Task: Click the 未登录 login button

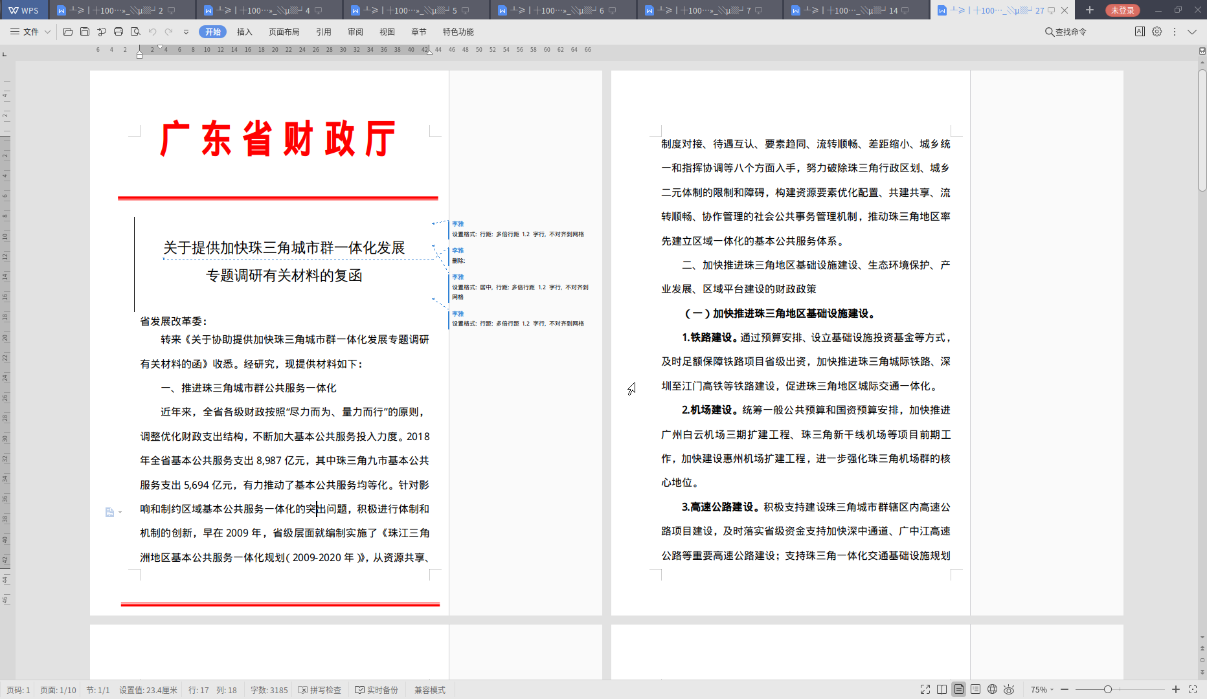Action: click(1122, 10)
